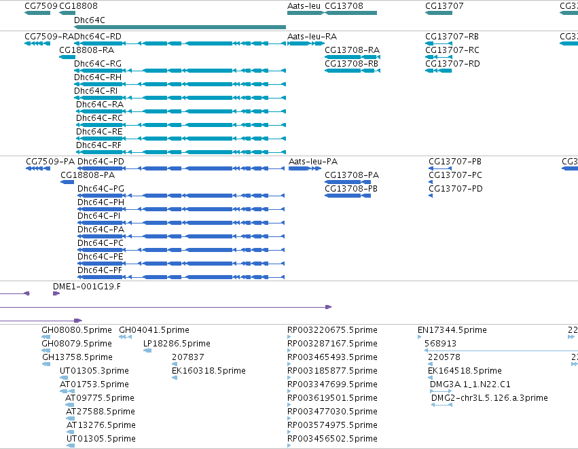Select the CG13708-RB transcript
The image size is (578, 449).
click(352, 71)
